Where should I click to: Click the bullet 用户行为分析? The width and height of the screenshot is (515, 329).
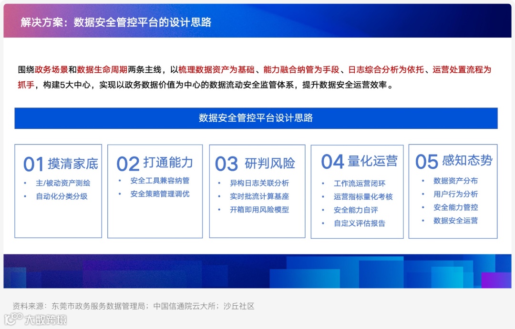(x=455, y=194)
